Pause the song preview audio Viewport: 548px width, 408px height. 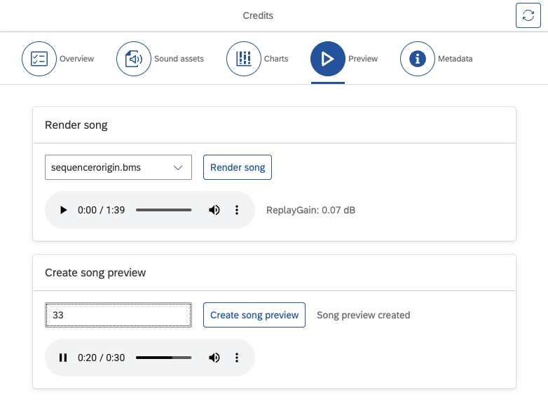(x=63, y=358)
